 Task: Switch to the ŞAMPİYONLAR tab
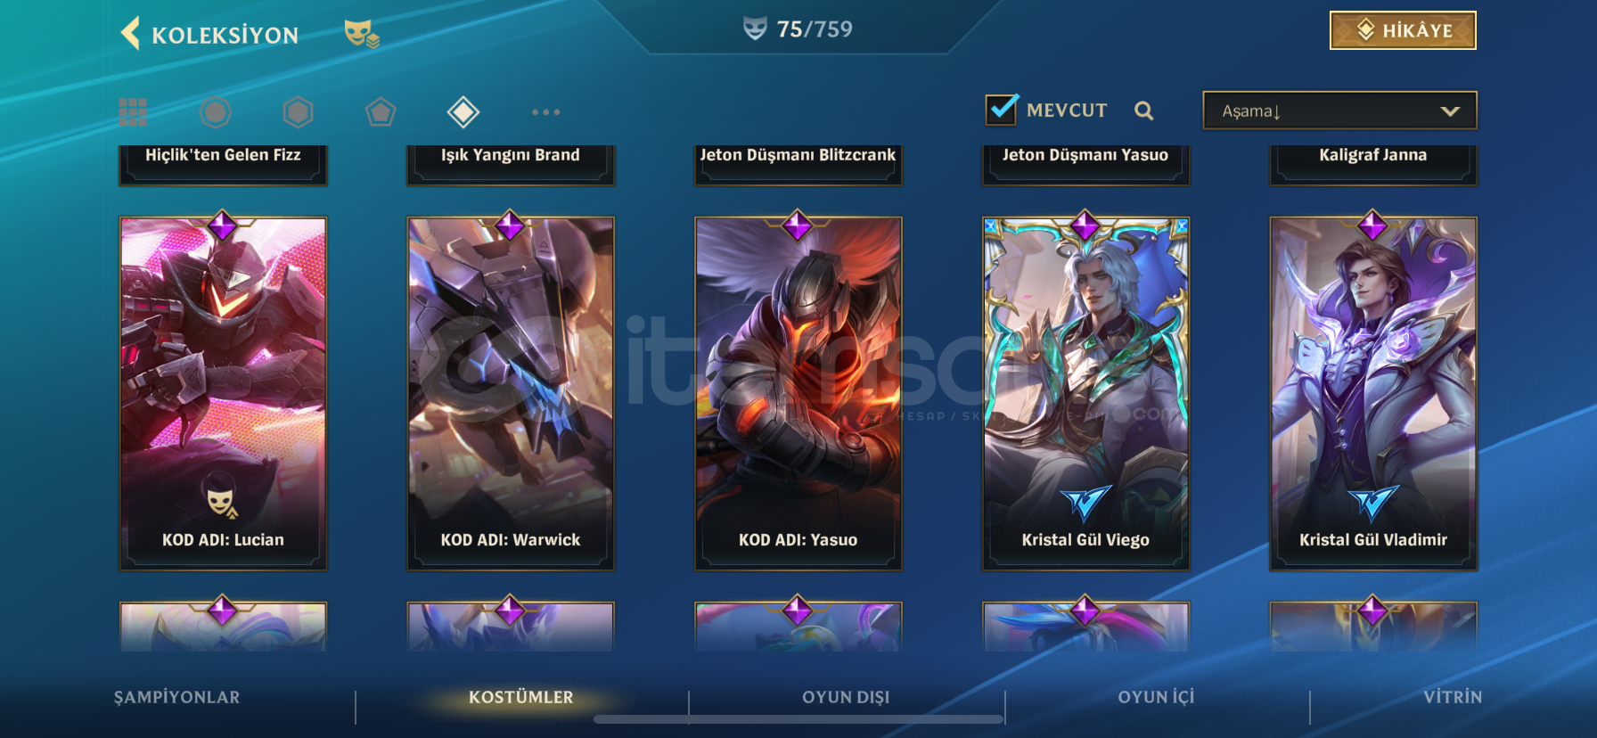coord(176,697)
